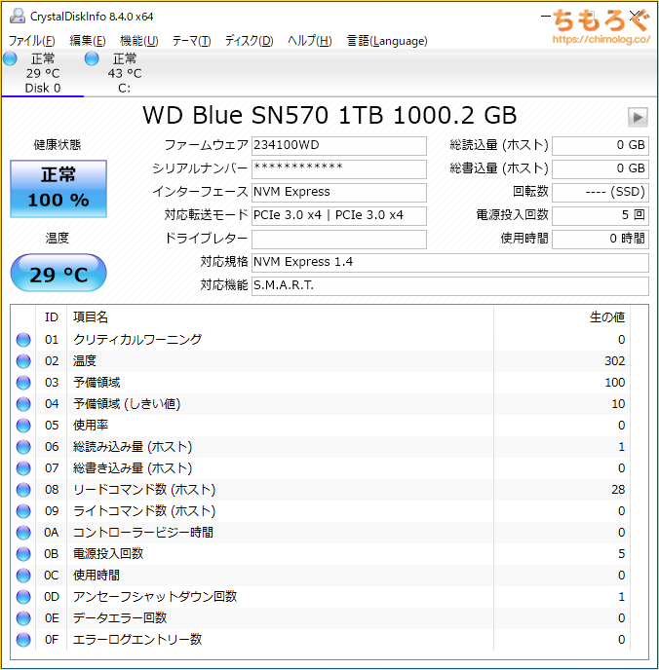The height and width of the screenshot is (670, 659).
Task: Click status icon for 0E データエラー回数
Action: pyautogui.click(x=23, y=618)
